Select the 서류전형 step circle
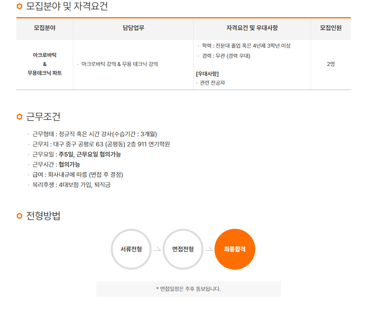 131,249
